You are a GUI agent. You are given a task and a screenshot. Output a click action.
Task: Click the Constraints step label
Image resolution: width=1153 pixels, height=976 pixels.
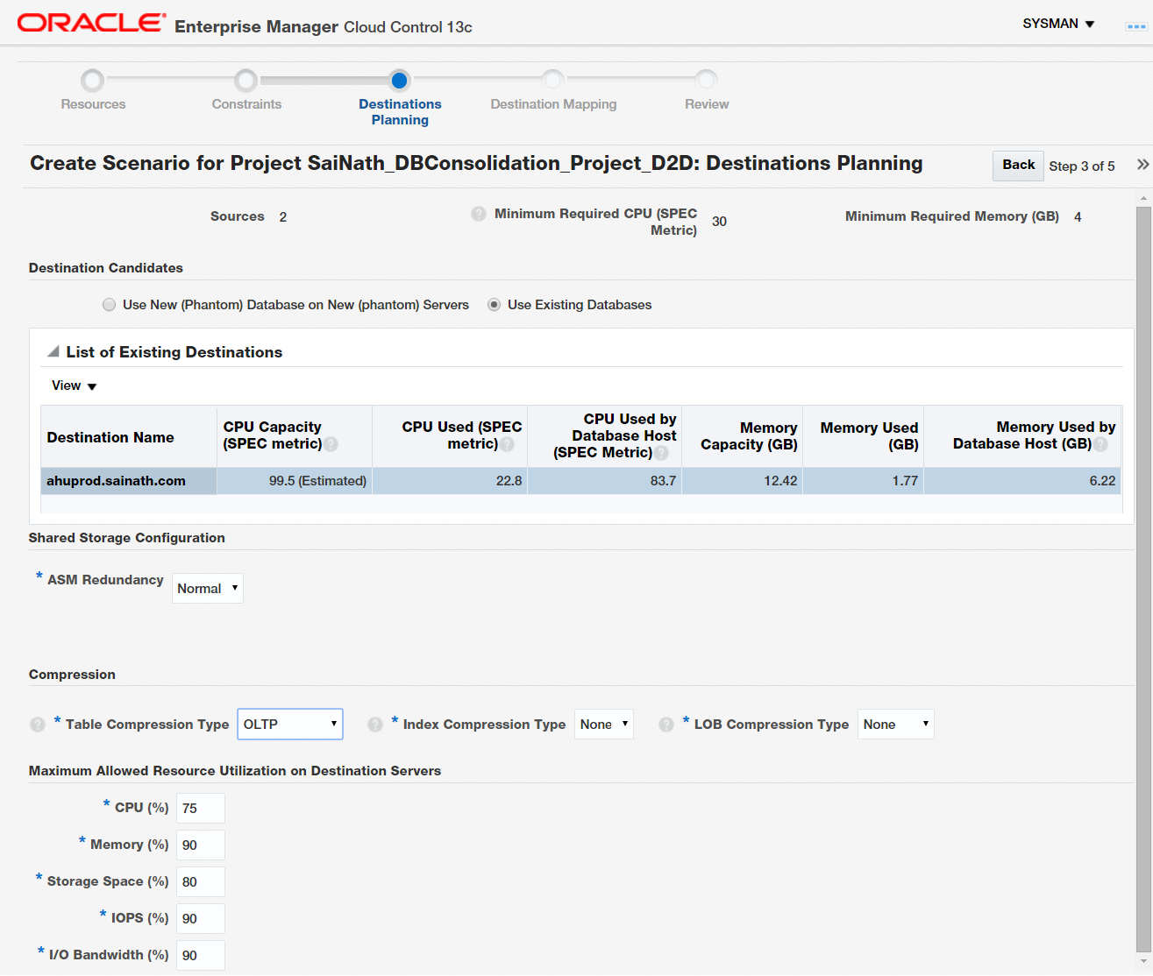coord(246,104)
